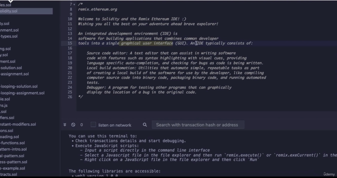
Task: Clear the console with the circle-slash icon
Action: pos(73,125)
